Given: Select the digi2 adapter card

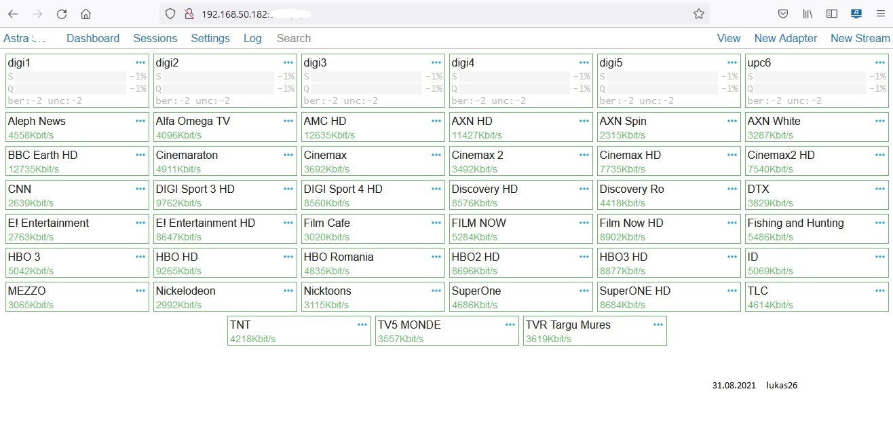Looking at the screenshot, I should tap(225, 81).
